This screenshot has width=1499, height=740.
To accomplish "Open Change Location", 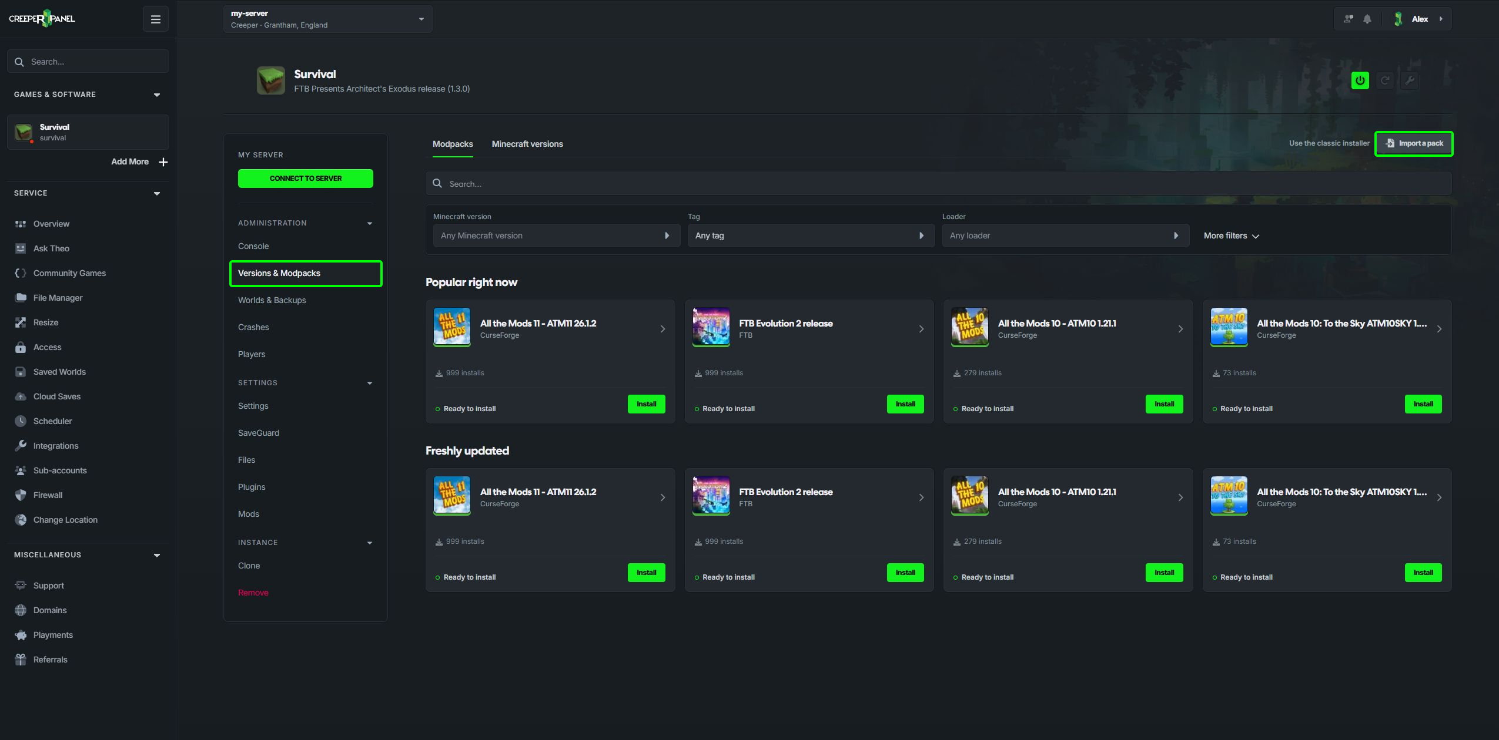I will click(65, 520).
